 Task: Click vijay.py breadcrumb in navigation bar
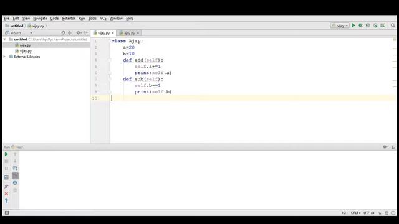(x=36, y=26)
